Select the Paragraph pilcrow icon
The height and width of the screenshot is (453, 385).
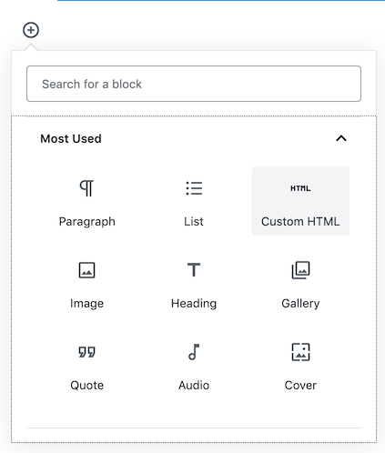click(86, 188)
